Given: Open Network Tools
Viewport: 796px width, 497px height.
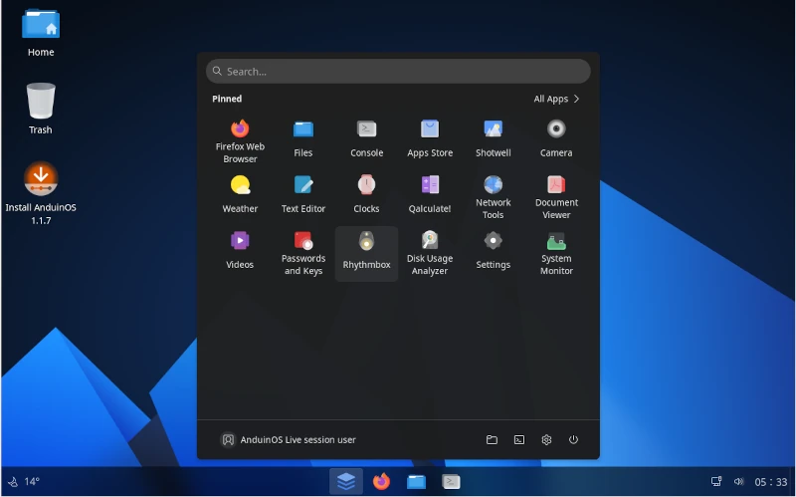Looking at the screenshot, I should pos(493,196).
